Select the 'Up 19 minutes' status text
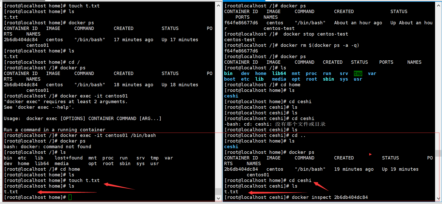This screenshot has height=204, width=442. tap(400, 169)
